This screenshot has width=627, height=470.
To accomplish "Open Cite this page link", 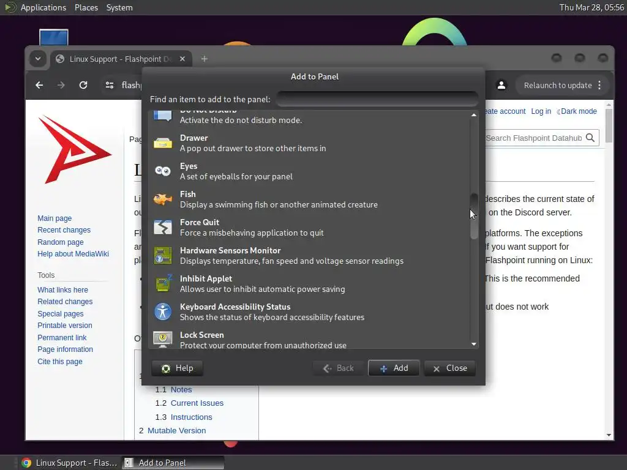I will click(60, 361).
